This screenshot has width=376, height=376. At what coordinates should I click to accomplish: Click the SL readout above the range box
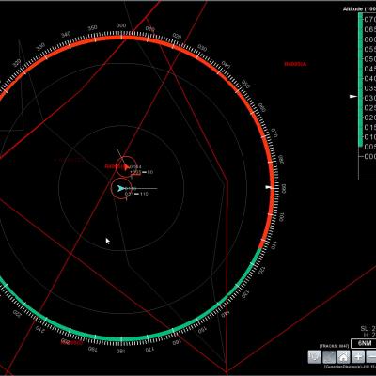(x=368, y=329)
